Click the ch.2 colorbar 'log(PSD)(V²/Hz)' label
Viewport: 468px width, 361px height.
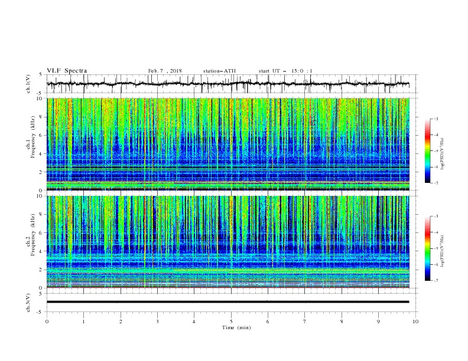click(442, 251)
